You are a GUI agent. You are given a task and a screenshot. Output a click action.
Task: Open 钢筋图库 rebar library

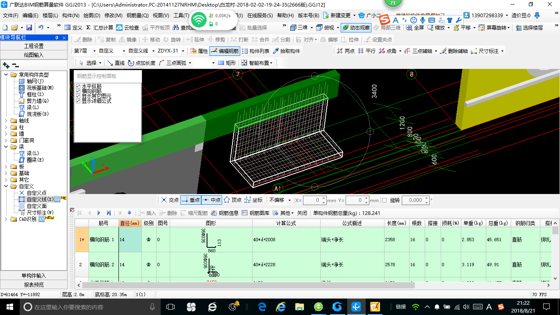(x=255, y=213)
